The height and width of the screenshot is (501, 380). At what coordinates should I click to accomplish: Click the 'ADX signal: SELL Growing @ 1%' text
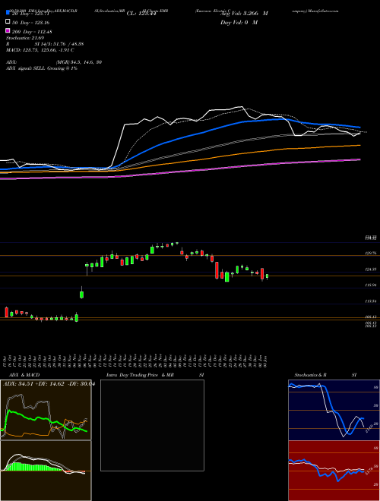pyautogui.click(x=42, y=68)
